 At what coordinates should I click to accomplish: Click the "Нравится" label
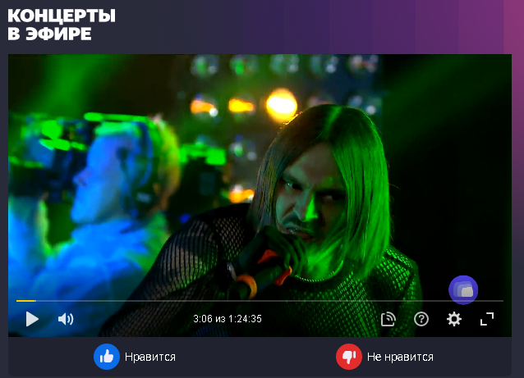[x=150, y=357]
